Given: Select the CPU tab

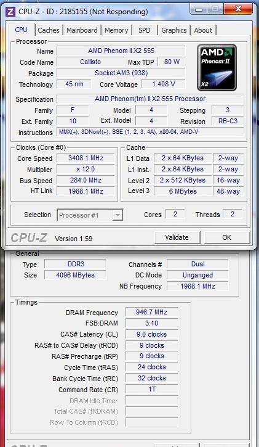Looking at the screenshot, I should [x=22, y=30].
